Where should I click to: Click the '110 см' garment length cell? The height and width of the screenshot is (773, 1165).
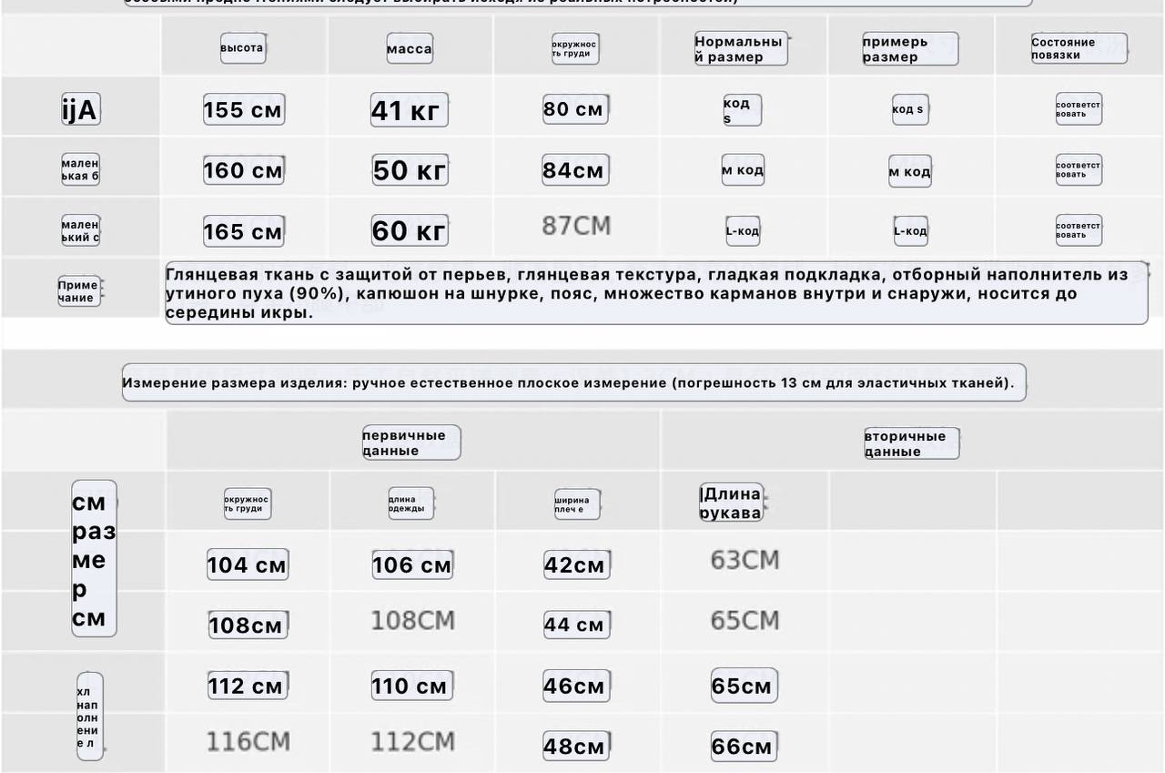pyautogui.click(x=412, y=686)
